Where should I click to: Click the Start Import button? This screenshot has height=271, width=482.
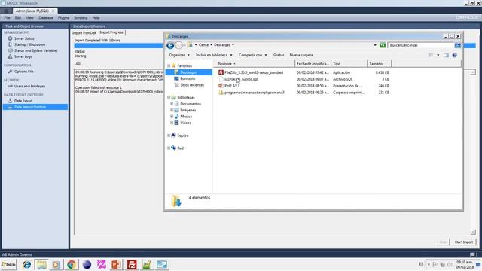[x=464, y=242]
